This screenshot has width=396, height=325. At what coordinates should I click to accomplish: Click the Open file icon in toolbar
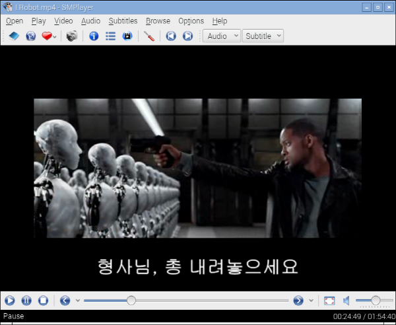point(14,36)
